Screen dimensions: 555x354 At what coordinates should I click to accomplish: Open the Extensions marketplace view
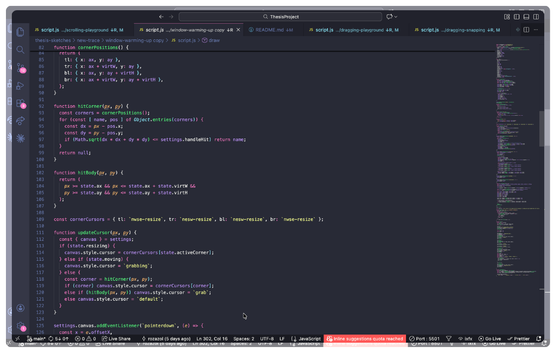[x=21, y=103]
